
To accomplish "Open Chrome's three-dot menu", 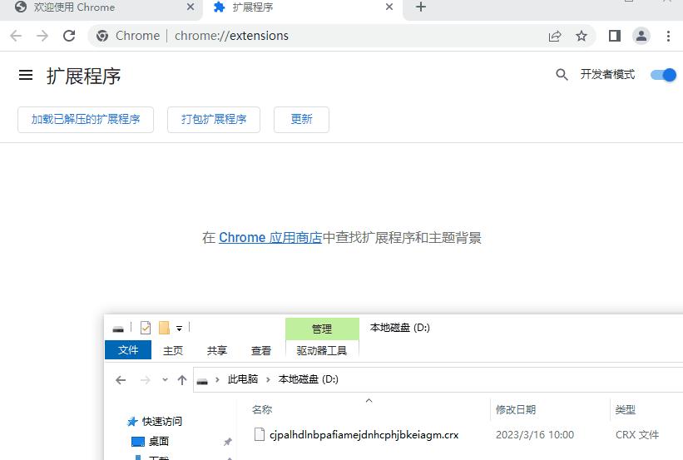I will (668, 36).
